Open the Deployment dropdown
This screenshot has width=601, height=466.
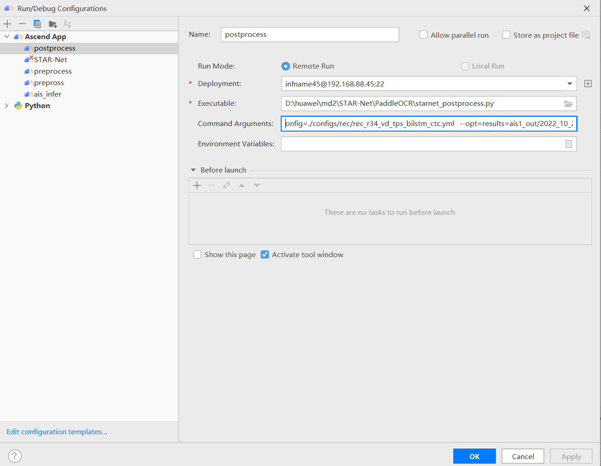point(570,84)
